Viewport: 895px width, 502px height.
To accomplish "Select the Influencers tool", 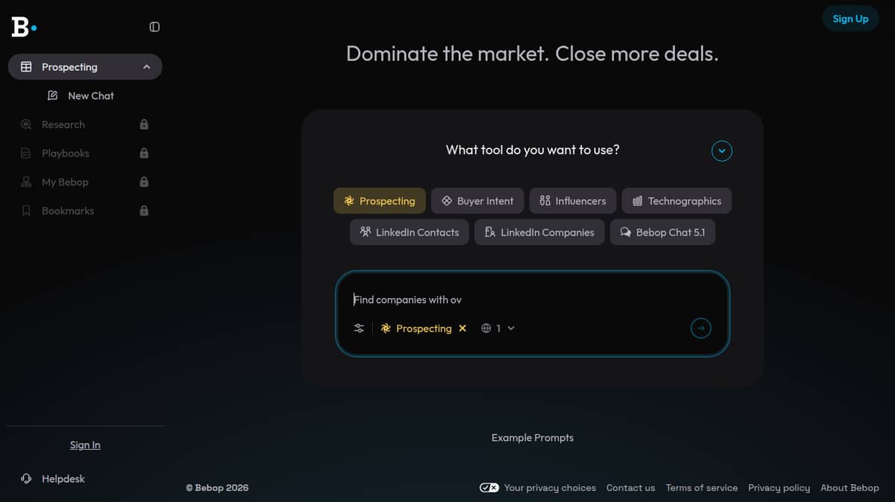I will click(573, 201).
